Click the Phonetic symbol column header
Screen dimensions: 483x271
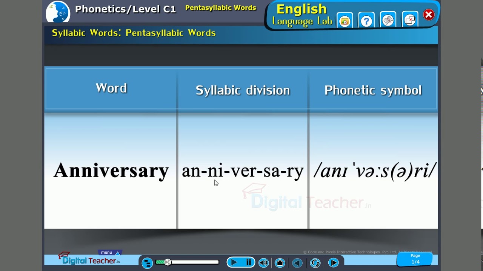[x=373, y=90]
